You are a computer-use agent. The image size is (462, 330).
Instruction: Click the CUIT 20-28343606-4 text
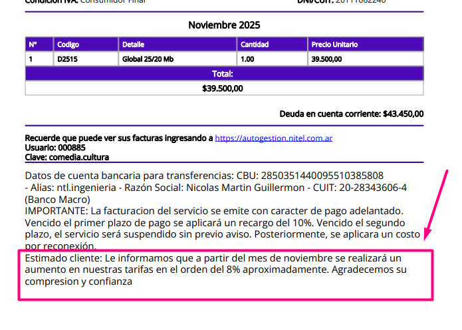point(364,188)
